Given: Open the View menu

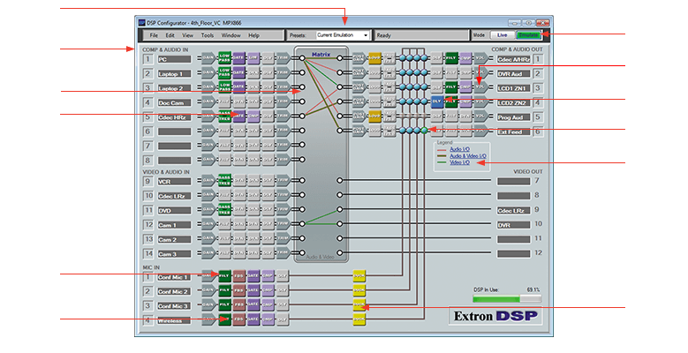Looking at the screenshot, I should 188,35.
